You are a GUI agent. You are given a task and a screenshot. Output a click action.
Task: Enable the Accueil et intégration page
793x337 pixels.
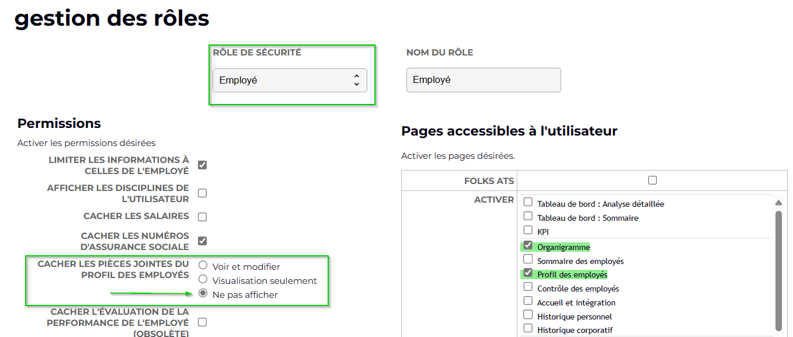[x=528, y=301]
